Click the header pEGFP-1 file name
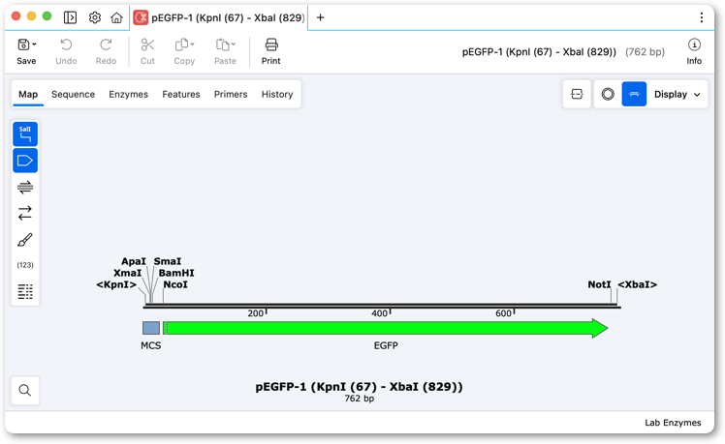Image resolution: width=725 pixels, height=444 pixels. (x=539, y=51)
